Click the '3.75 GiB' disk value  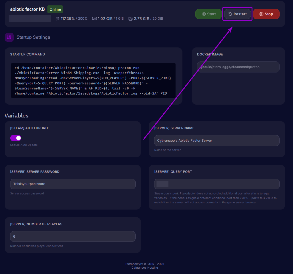(141, 19)
